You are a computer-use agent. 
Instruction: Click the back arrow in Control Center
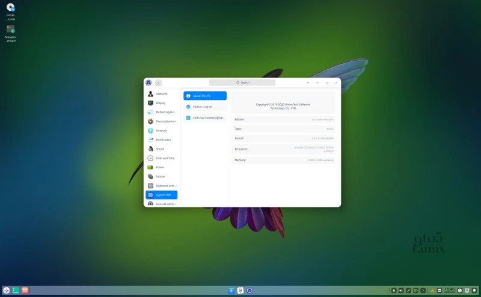[158, 82]
